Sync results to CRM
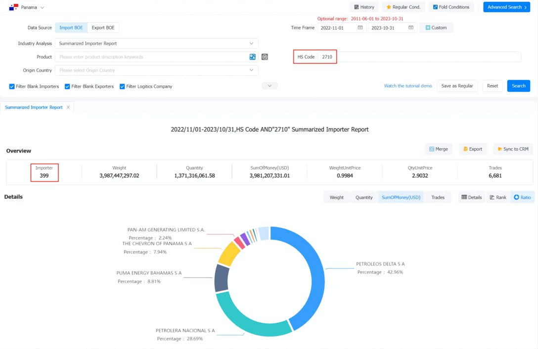Screen dimensions: 538x349 513,149
